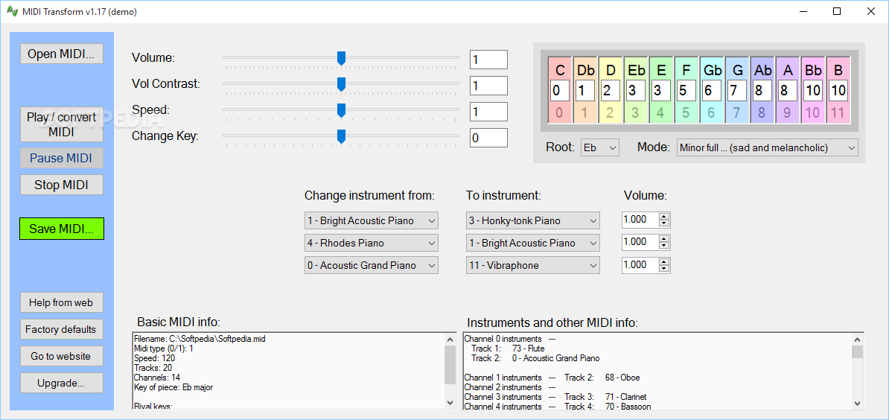Click the note mapping field under D
The width and height of the screenshot is (889, 420).
point(611,90)
